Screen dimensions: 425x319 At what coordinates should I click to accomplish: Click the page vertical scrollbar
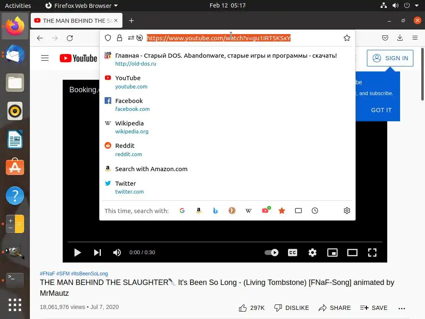click(x=422, y=74)
